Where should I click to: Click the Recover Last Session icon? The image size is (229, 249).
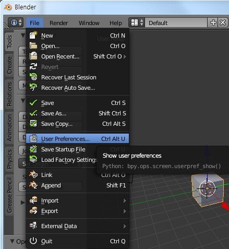tap(33, 77)
